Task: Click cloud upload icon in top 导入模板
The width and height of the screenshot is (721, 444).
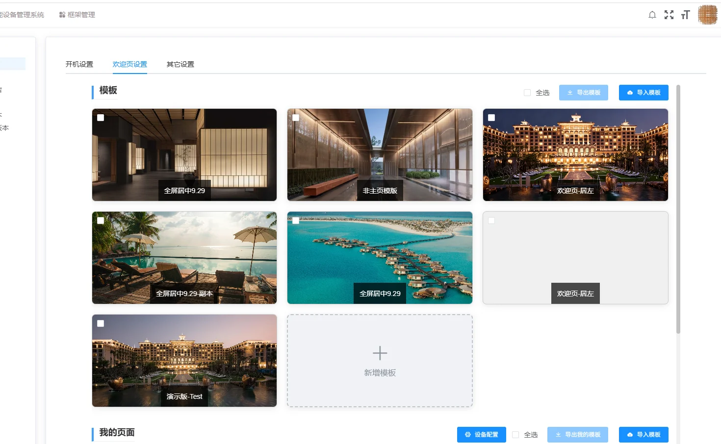Action: point(630,93)
